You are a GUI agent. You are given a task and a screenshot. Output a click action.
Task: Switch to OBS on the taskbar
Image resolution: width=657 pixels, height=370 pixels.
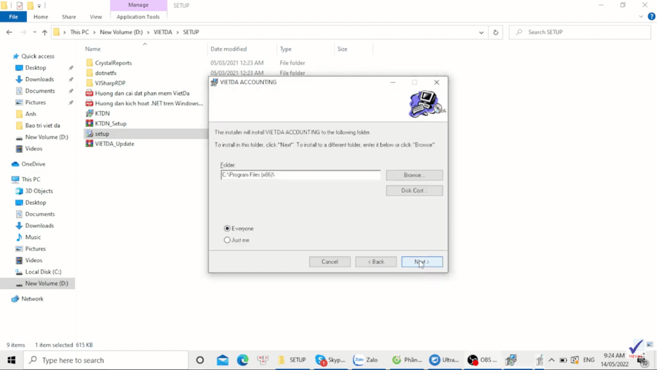click(x=482, y=360)
